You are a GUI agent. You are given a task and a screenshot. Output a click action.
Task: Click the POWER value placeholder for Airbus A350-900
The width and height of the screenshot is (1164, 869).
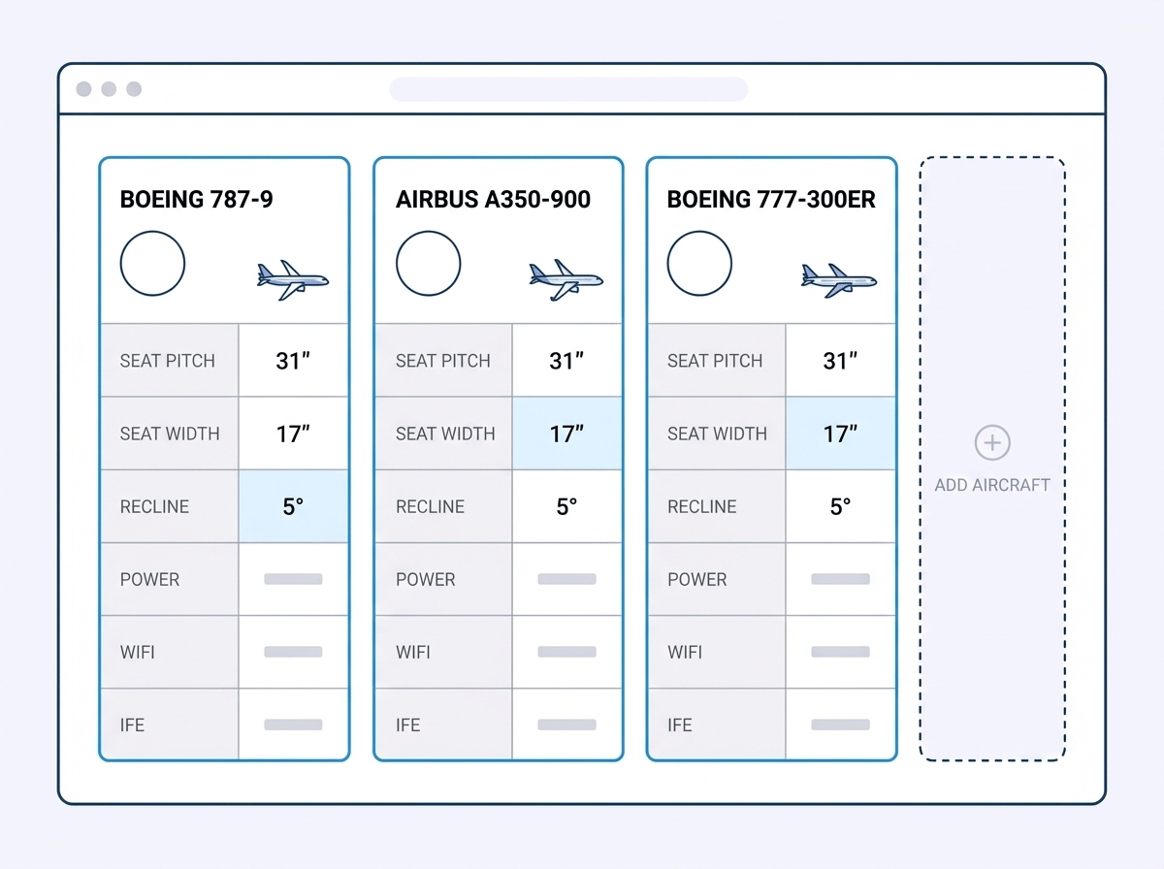(566, 579)
